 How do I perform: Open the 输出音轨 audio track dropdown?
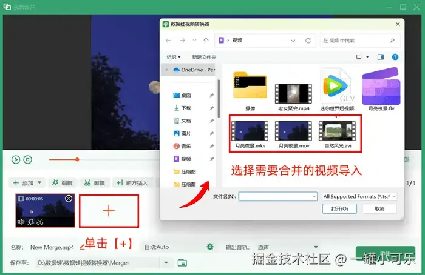tap(316, 247)
